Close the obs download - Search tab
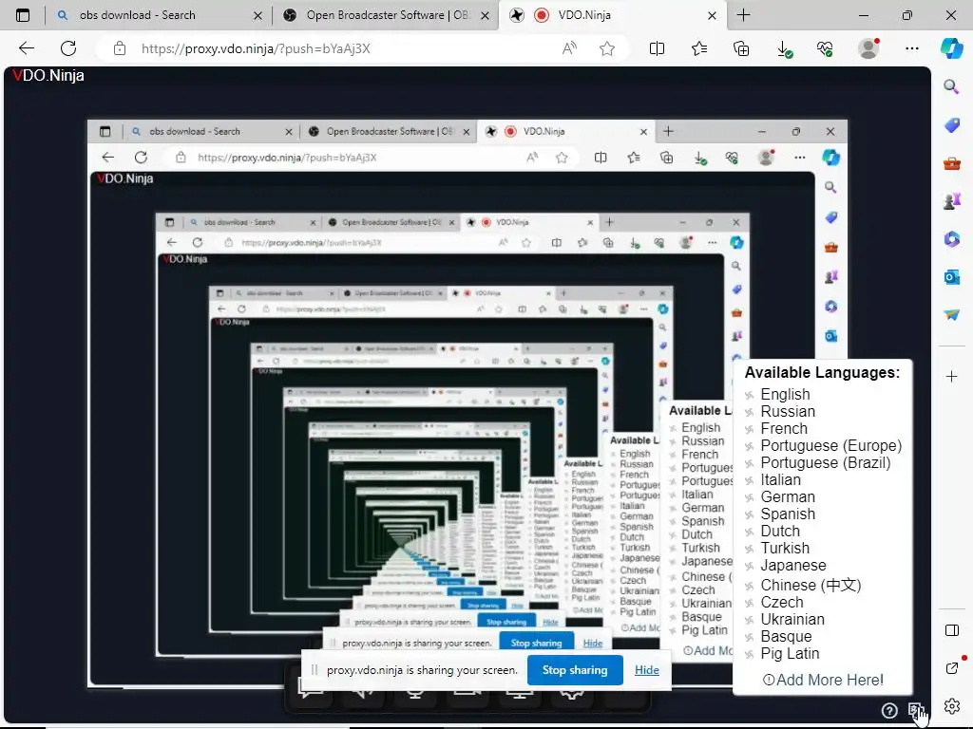Screen dimensions: 973x729 pos(258,15)
